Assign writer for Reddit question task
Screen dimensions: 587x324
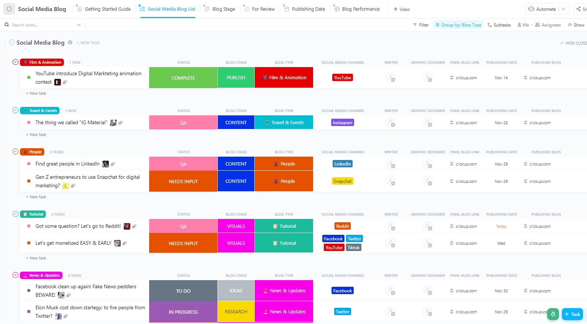tap(391, 226)
